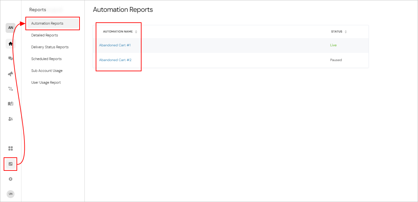418x202 pixels.
Task: Sort by Status column arrows
Action: click(346, 32)
